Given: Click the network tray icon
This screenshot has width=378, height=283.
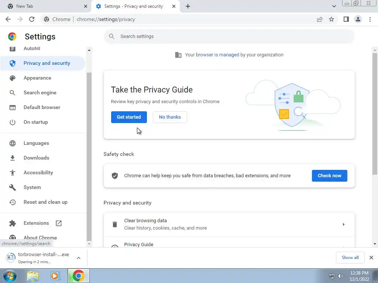Looking at the screenshot, I should pyautogui.click(x=332, y=276).
